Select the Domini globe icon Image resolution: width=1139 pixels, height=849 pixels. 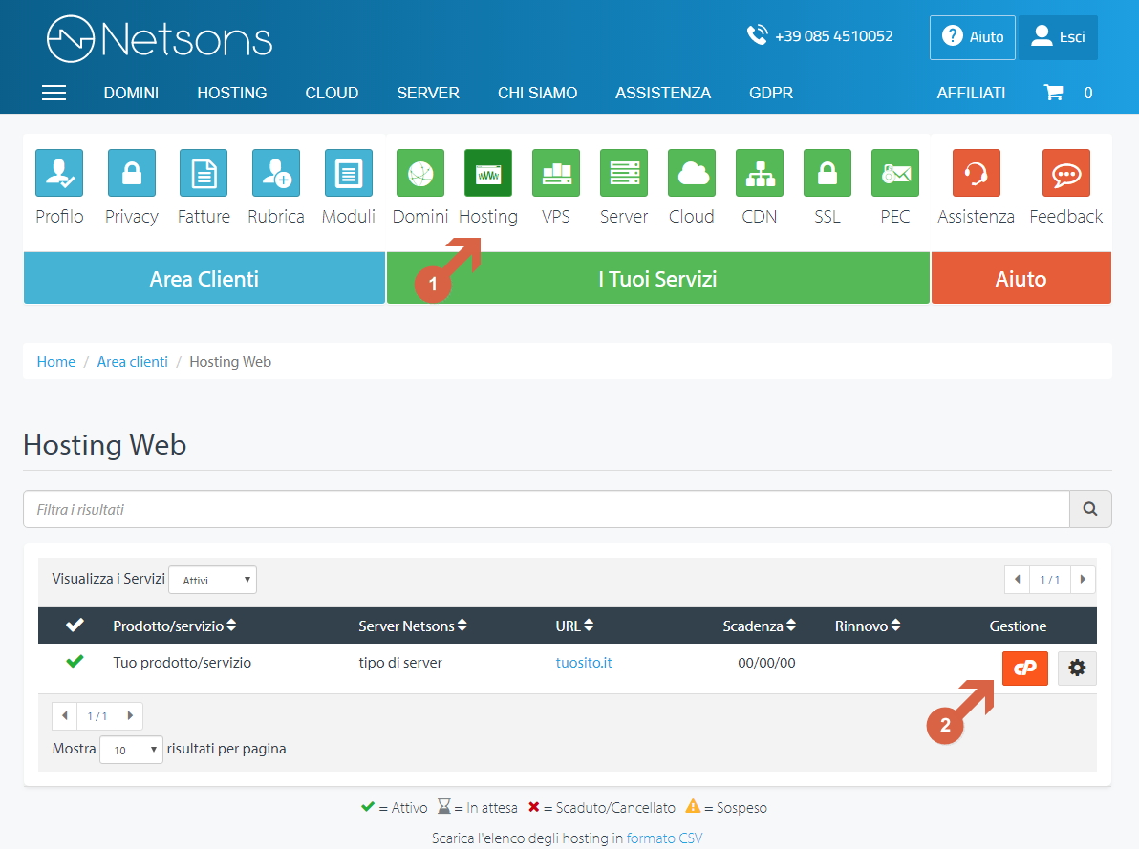(x=419, y=173)
